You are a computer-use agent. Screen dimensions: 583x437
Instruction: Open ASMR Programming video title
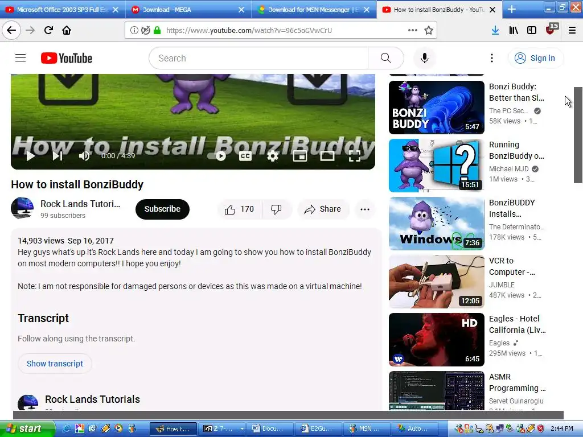[x=517, y=382]
